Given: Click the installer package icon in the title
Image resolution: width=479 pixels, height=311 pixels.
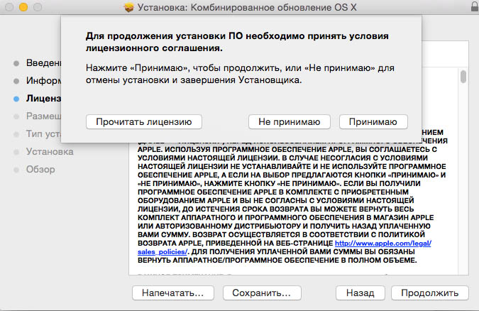Looking at the screenshot, I should pos(129,7).
